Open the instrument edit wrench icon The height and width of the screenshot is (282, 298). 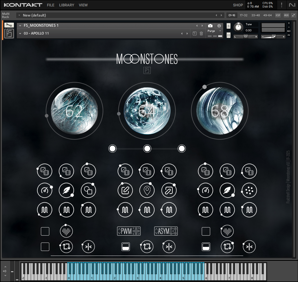[x=9, y=25]
